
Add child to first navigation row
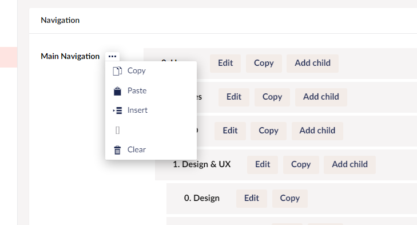(312, 64)
